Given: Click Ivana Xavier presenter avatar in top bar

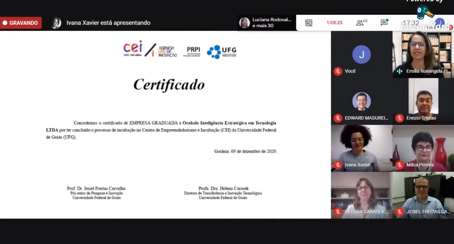Looking at the screenshot, I should [56, 23].
